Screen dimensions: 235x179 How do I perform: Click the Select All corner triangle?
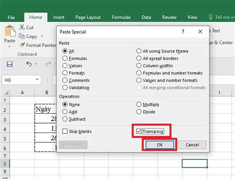[6, 93]
